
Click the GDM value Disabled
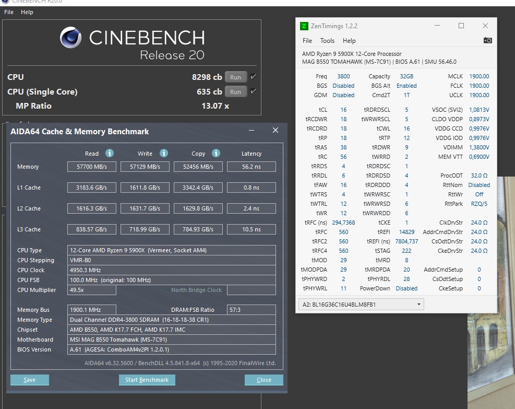[343, 96]
